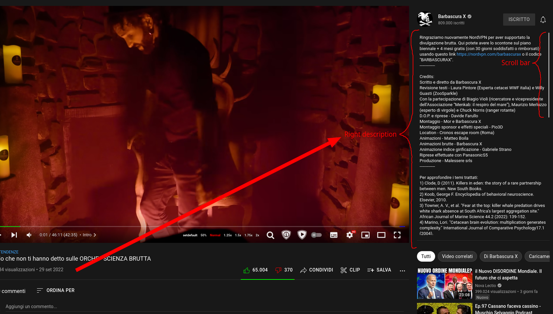Open Nova Lectio channel name
Image resolution: width=553 pixels, height=314 pixels.
(486, 286)
